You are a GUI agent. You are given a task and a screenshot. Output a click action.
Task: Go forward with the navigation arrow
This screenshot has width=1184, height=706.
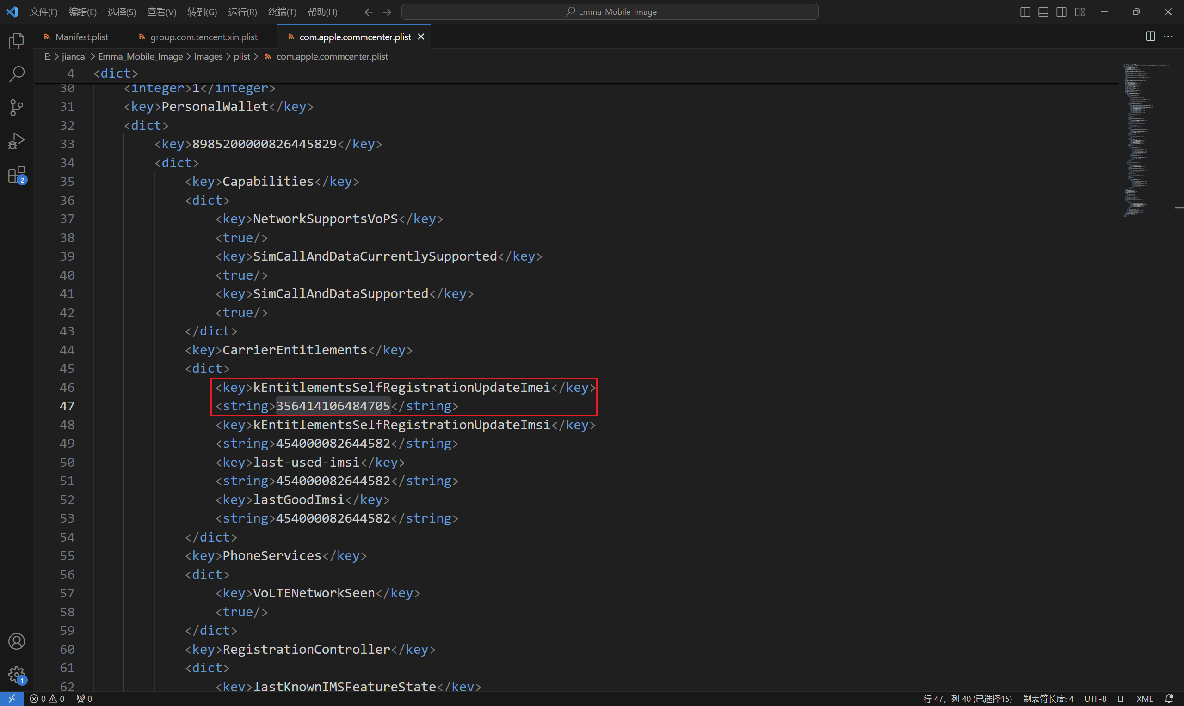coord(387,12)
